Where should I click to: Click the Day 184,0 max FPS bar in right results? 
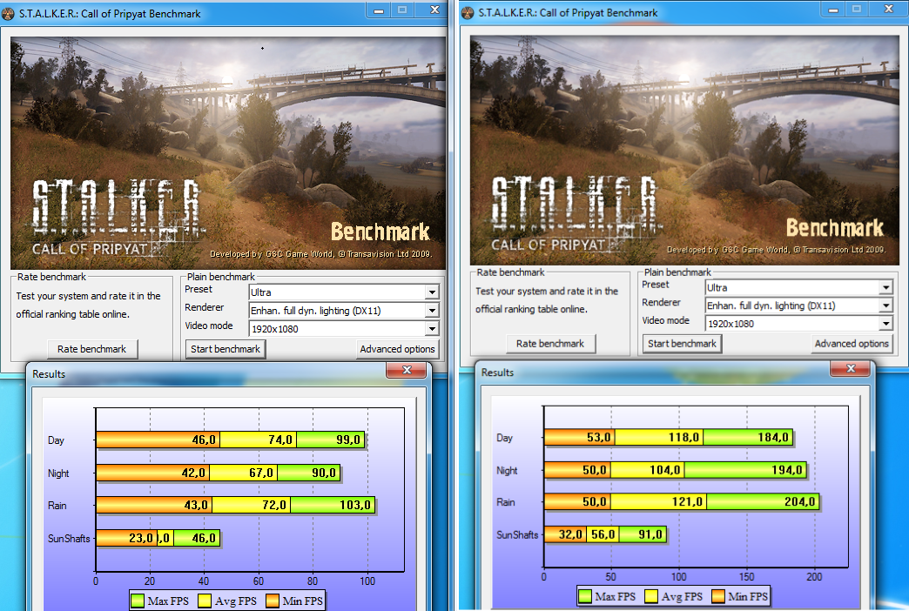(x=748, y=437)
